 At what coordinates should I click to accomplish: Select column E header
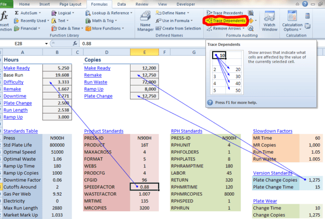(x=144, y=52)
